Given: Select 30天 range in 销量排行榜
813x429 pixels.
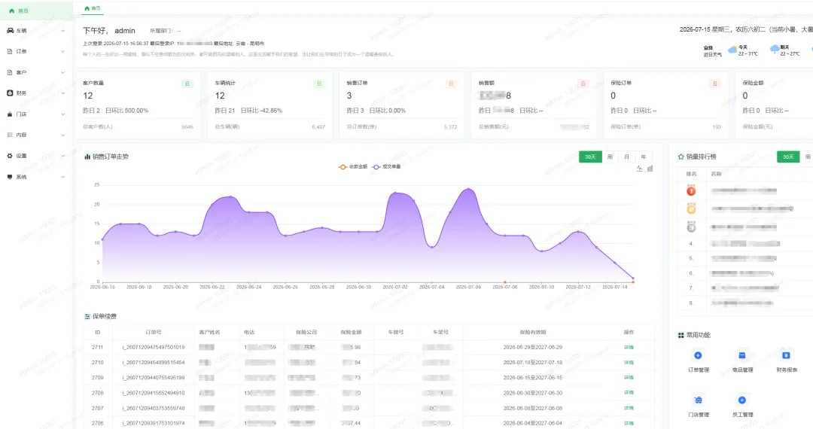Looking at the screenshot, I should (x=788, y=157).
